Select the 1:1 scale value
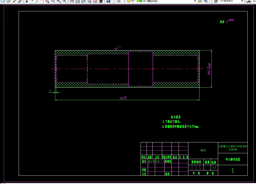The width and height of the screenshot is (256, 184). click(214, 168)
